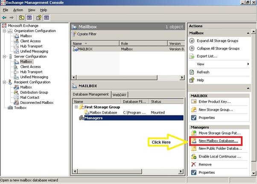This screenshot has width=257, height=184.
Task: Collapse Recipient Configuration tree node
Action: point(4,82)
